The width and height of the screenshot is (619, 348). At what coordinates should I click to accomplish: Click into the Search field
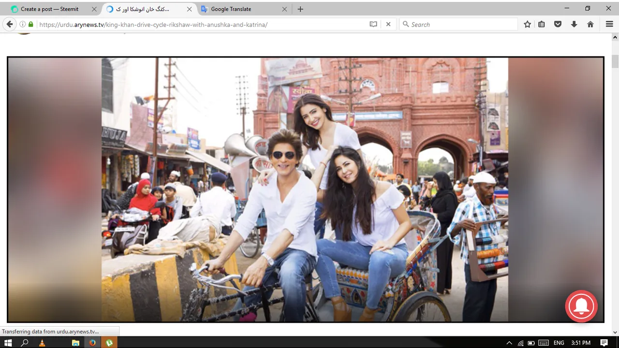458,24
